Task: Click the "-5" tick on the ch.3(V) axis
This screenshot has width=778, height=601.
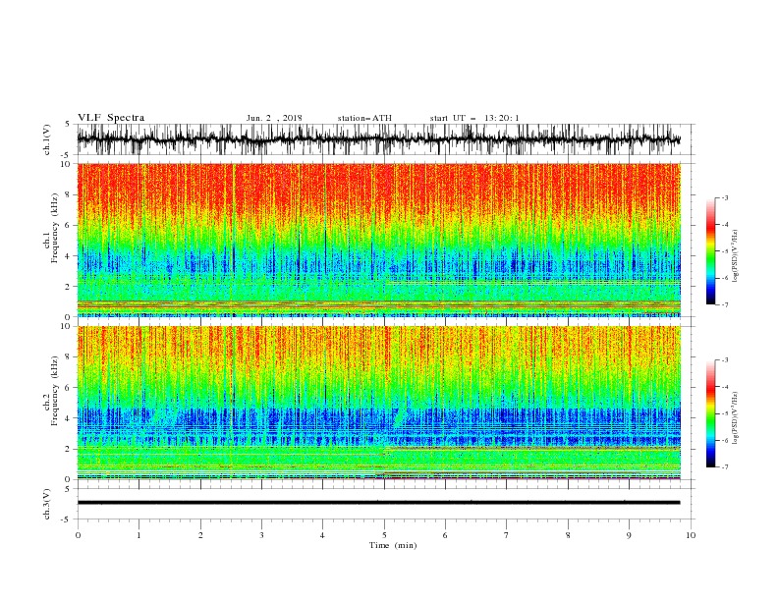Action: click(x=67, y=519)
